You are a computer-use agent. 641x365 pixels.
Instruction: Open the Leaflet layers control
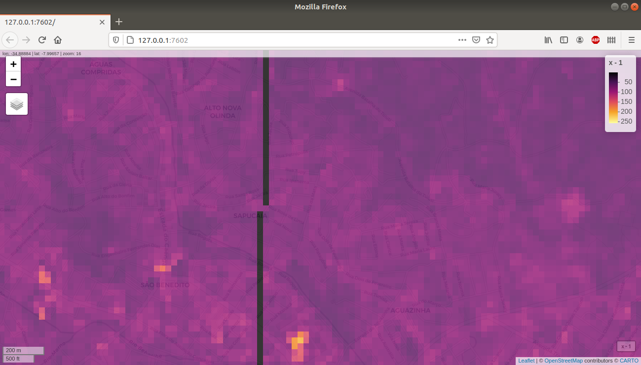[x=17, y=104]
